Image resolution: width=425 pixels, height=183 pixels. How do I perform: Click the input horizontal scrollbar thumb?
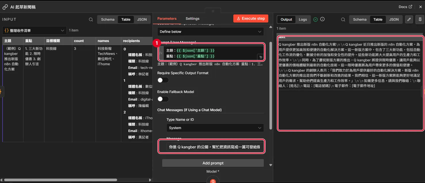[61, 180]
